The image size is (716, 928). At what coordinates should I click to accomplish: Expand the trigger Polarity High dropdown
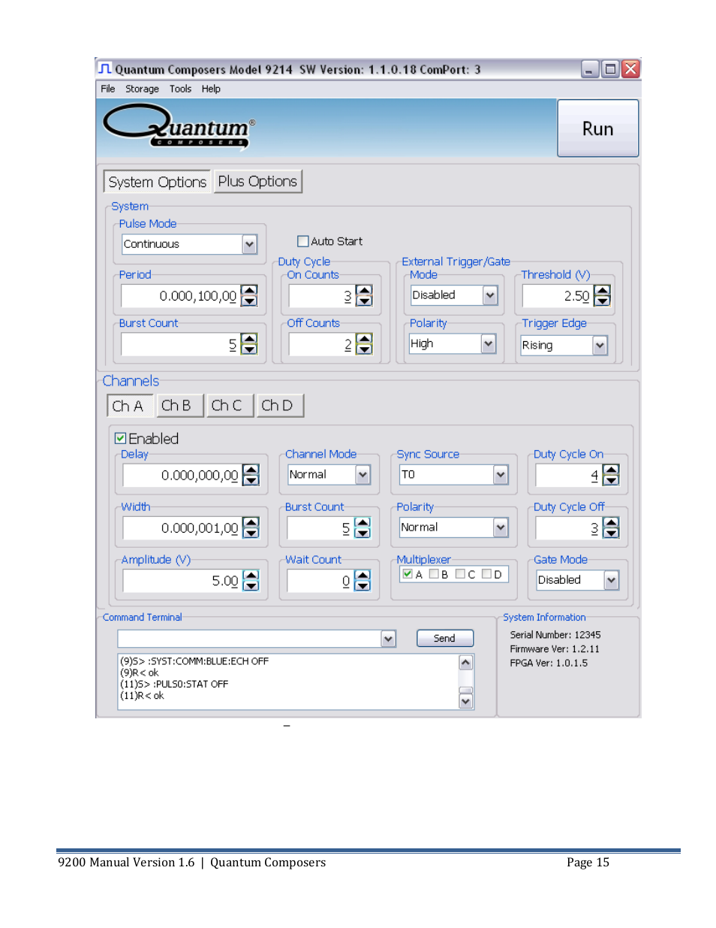click(488, 343)
